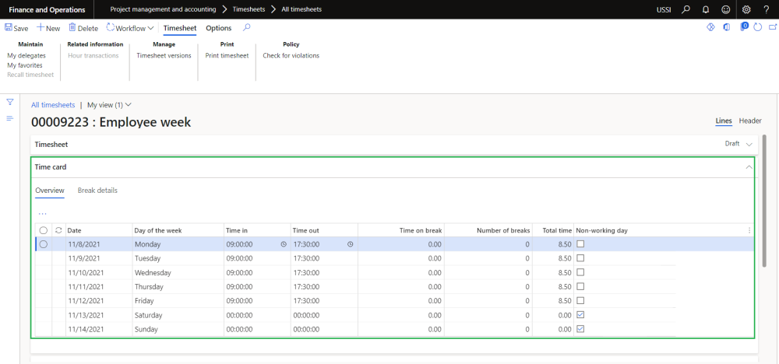Open the settings gear icon
This screenshot has height=364, width=779.
[746, 9]
